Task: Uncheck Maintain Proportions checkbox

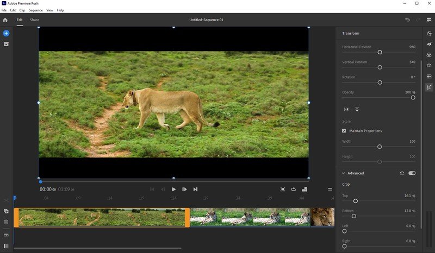Action: tap(344, 131)
